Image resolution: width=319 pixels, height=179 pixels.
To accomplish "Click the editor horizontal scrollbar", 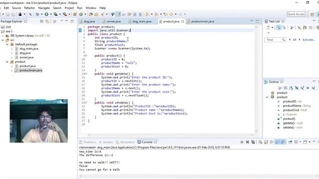I will (170, 135).
